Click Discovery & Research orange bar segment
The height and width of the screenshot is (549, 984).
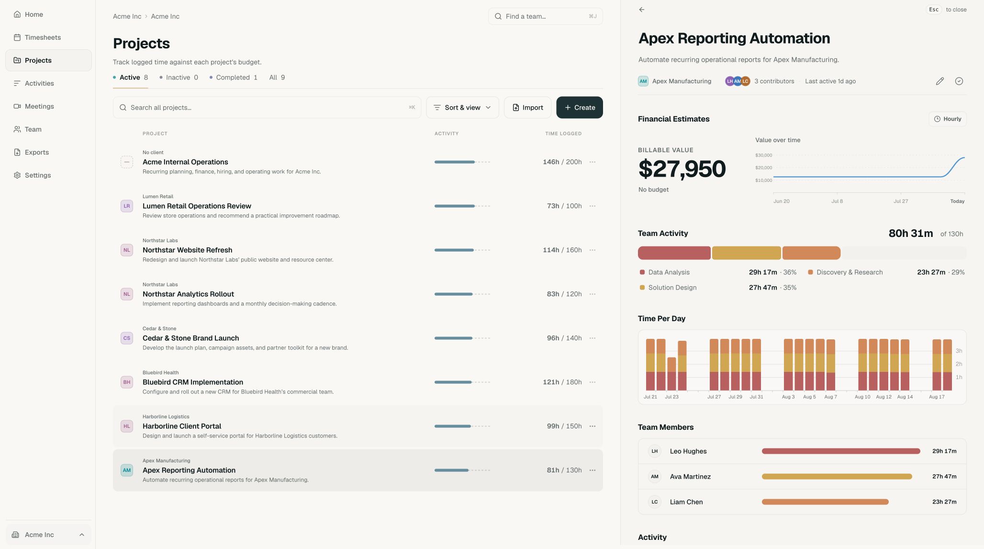(811, 253)
